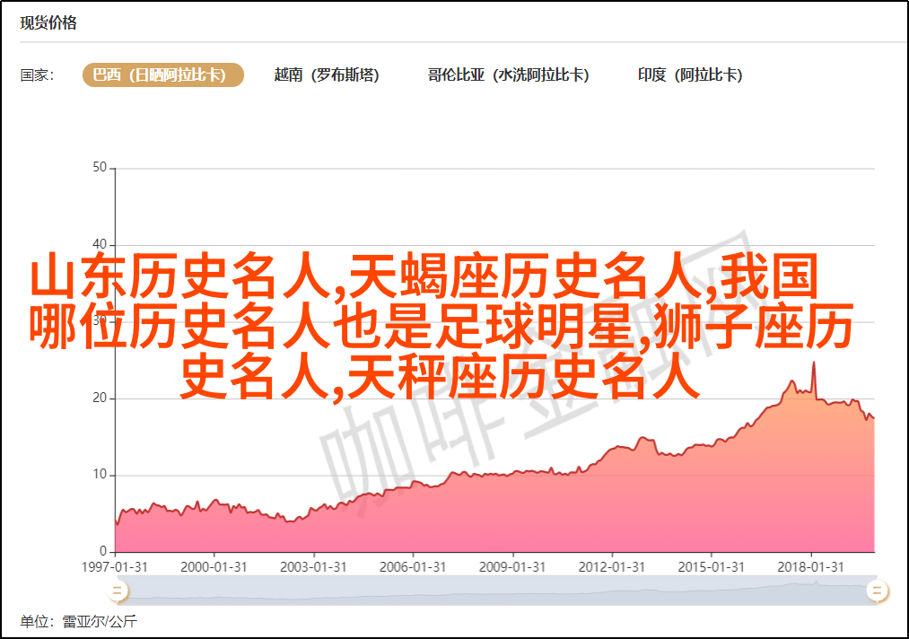Click the 1997-01-31 x-axis date label
This screenshot has height=639, width=909.
coord(115,567)
